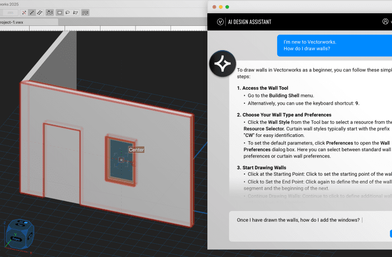
Task: Select Rectangular Marquee selection mode
Action: [60, 12]
